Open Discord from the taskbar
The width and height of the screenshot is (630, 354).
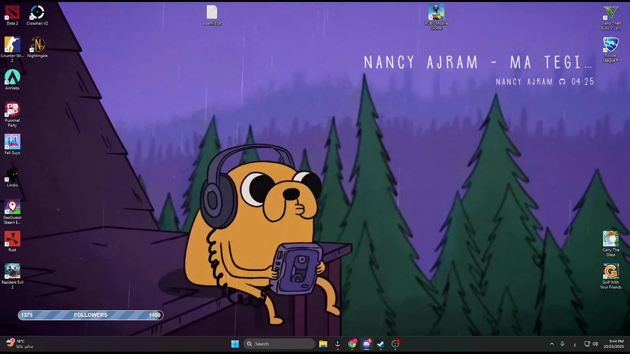[x=366, y=344]
